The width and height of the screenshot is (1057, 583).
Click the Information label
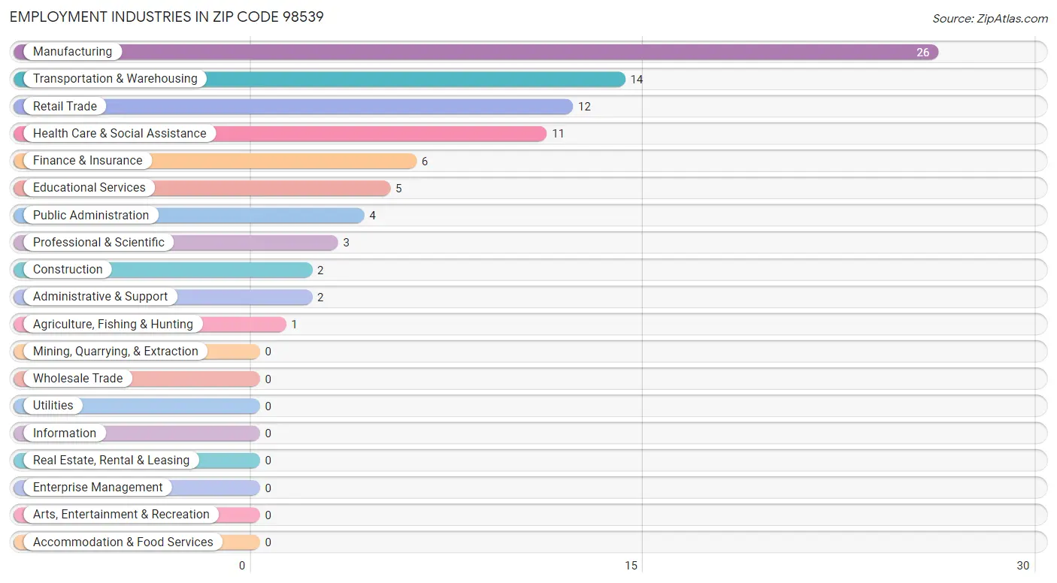[x=65, y=433]
